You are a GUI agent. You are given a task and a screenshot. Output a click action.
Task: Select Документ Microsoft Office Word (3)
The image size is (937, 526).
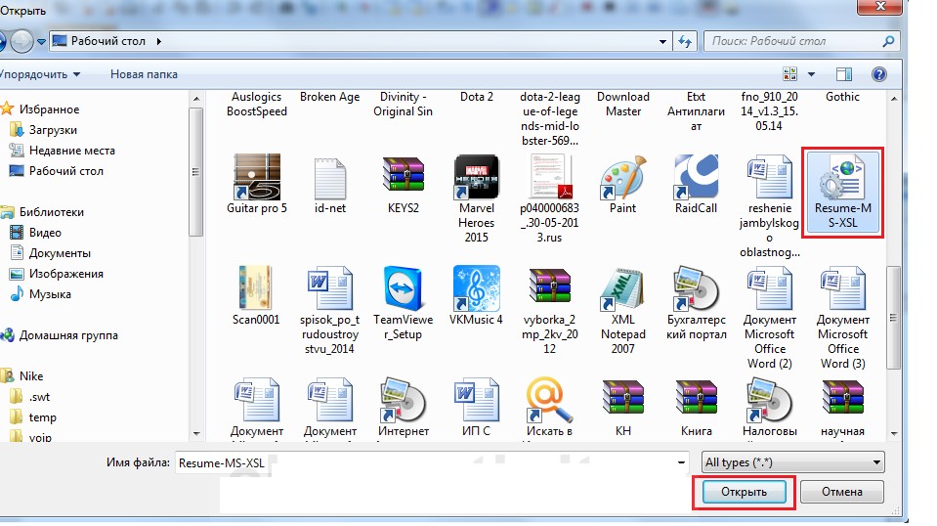point(842,289)
